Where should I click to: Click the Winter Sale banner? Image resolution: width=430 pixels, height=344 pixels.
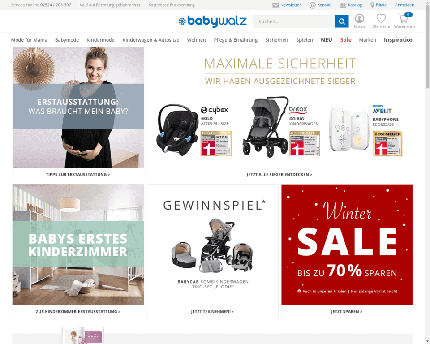click(x=347, y=245)
